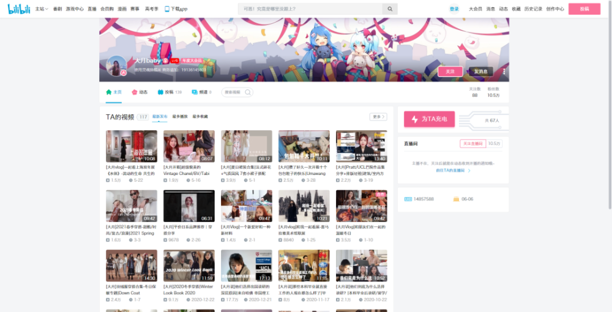The width and height of the screenshot is (612, 312).
Task: Open the 14:30 羽绒服穿搭合集 thumbnail
Action: click(x=132, y=266)
